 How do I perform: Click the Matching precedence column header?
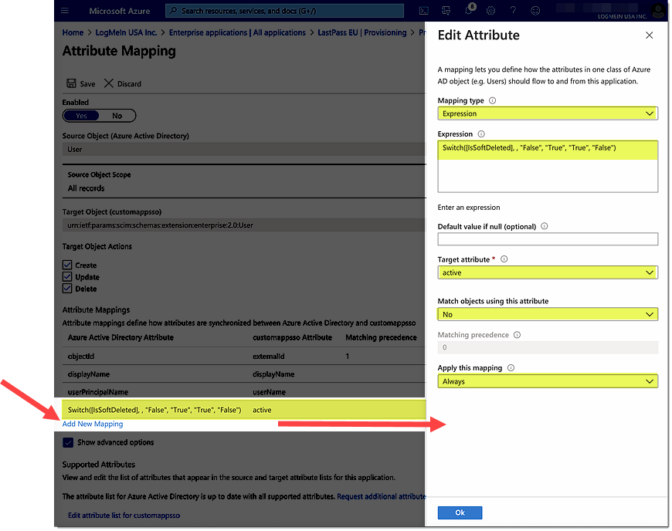pyautogui.click(x=381, y=337)
